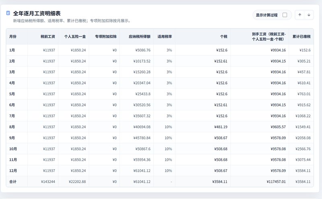This screenshot has height=199, width=322.
Task: Select the 10月 row label
Action: tap(13, 149)
